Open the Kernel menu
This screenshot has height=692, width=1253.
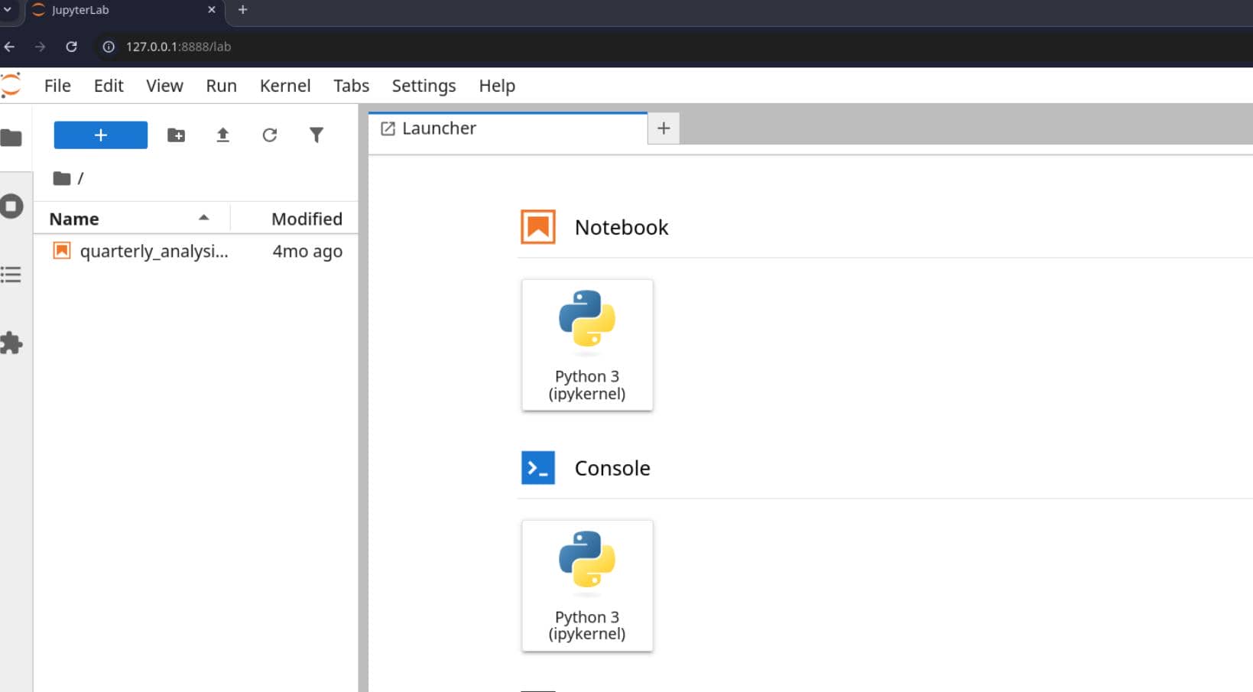click(x=285, y=86)
